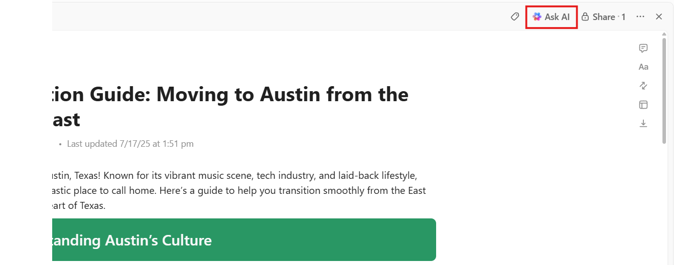The image size is (674, 265).
Task: Open the page layout template icon
Action: pos(643,105)
